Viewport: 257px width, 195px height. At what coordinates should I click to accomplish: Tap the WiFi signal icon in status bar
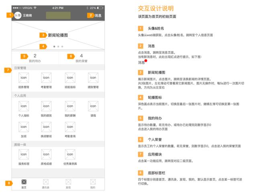click(x=35, y=8)
